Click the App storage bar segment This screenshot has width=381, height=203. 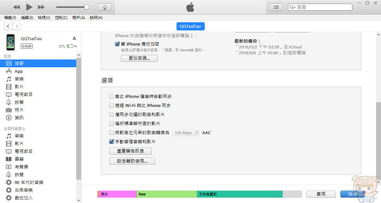(x=167, y=194)
